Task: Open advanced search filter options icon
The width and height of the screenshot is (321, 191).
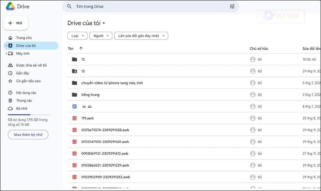Action: coord(232,6)
